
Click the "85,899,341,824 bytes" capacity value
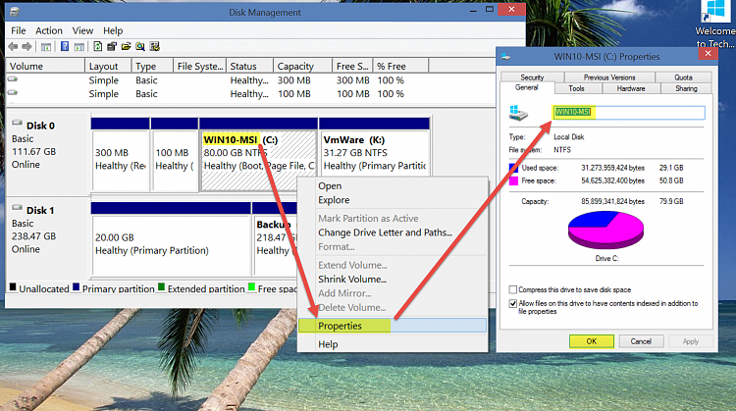pyautogui.click(x=612, y=202)
